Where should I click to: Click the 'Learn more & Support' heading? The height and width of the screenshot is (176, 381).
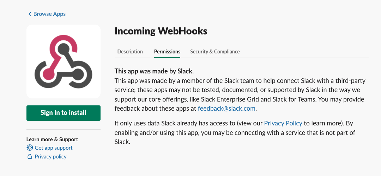point(52,139)
